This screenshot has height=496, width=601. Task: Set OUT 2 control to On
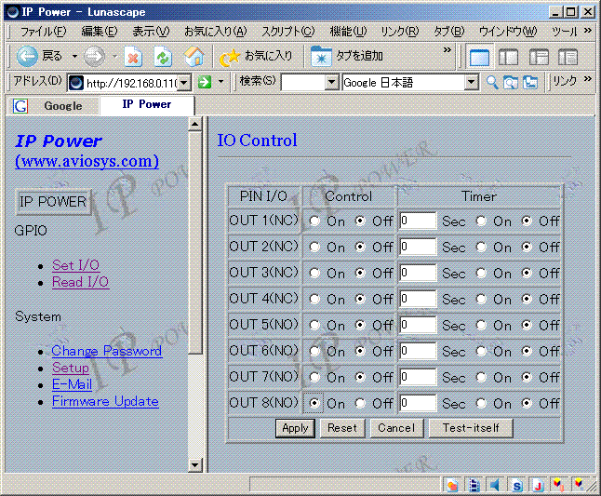314,248
